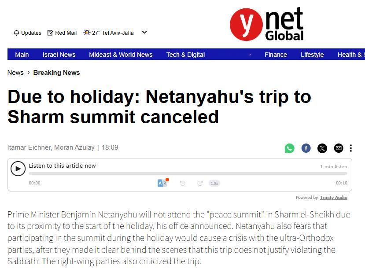Screen dimensions: 365x276
Task: Share article on X (Twitter)
Action: click(x=322, y=148)
